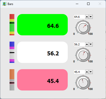Screen dimensions: 106x99
Task: Decrease the 56.2 value with down arrow
Action: pos(91,44)
